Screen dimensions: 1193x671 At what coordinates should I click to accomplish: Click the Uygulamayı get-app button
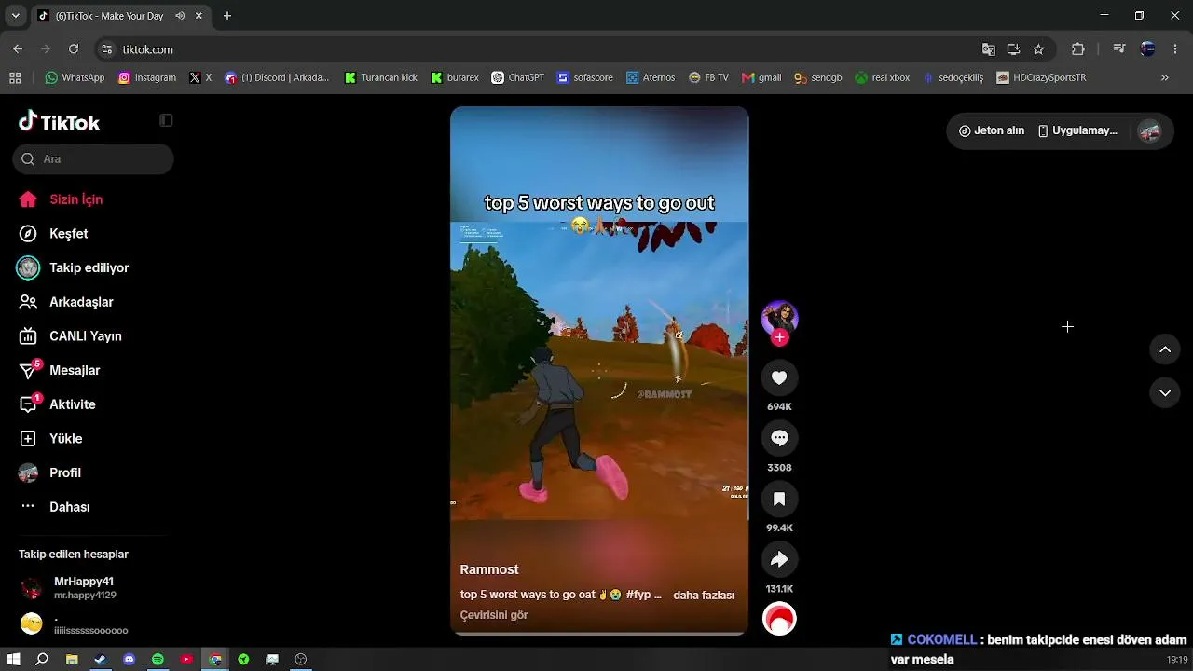coord(1077,131)
